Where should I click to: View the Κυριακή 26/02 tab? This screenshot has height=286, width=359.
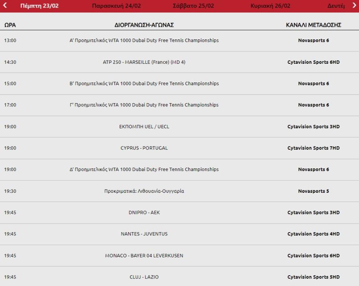click(x=270, y=6)
